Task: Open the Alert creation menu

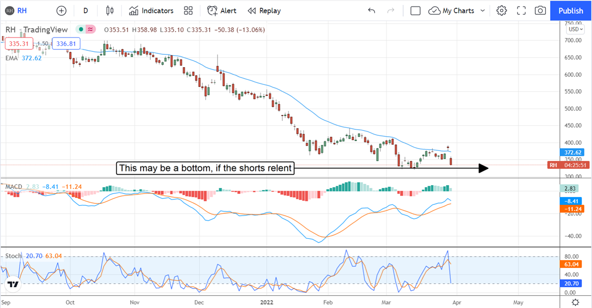Action: pyautogui.click(x=222, y=10)
